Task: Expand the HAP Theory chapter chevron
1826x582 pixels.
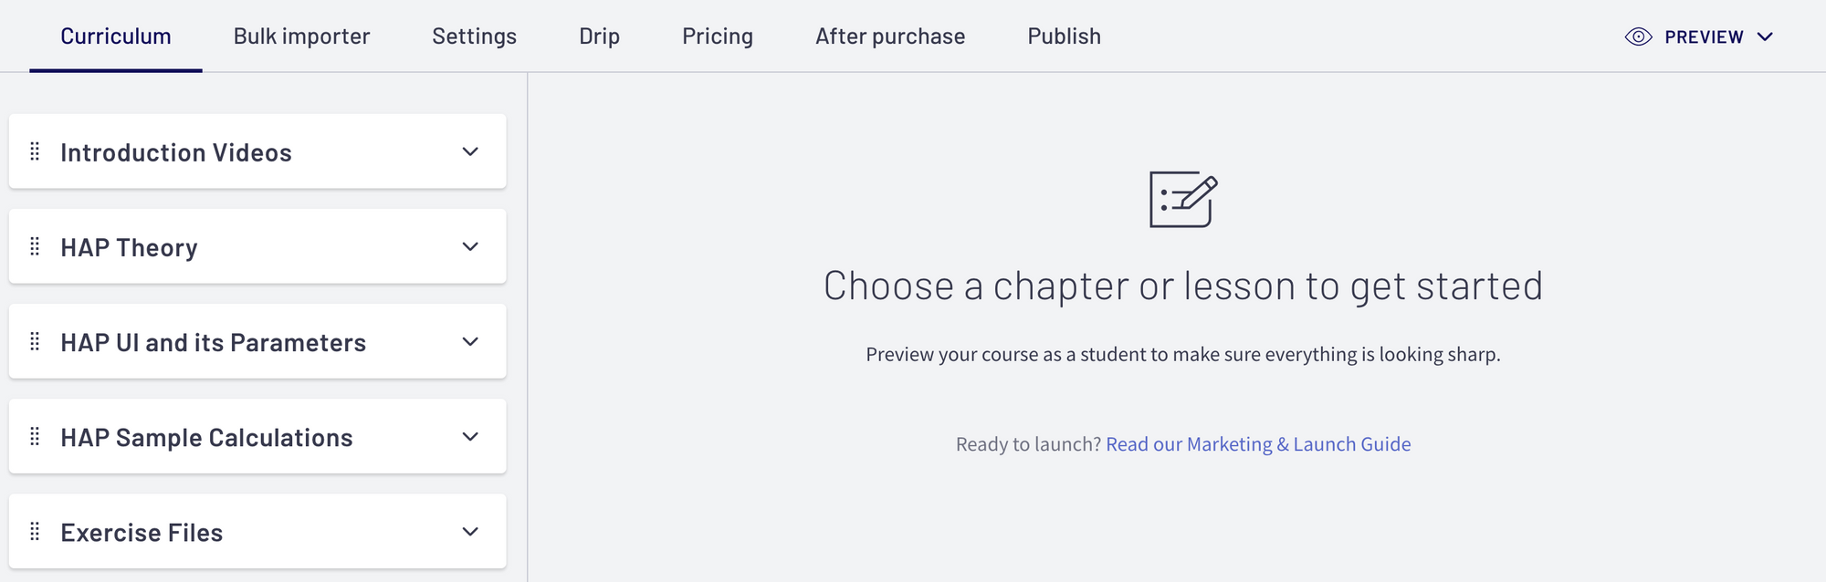Action: [x=470, y=246]
